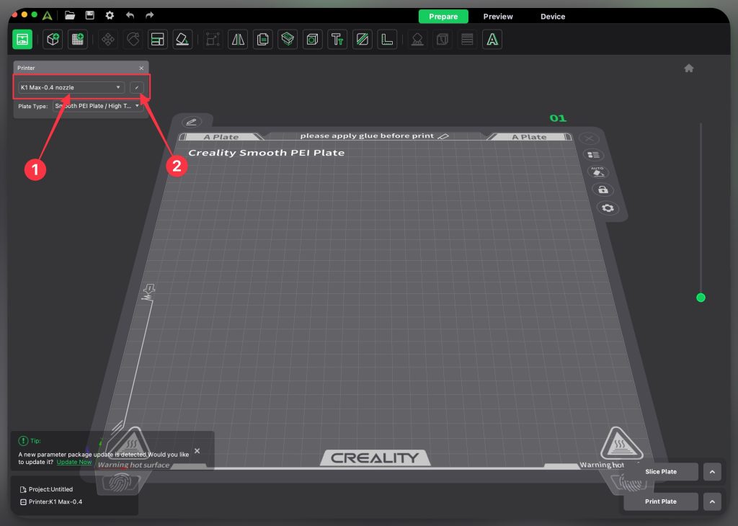Open the K1 Max-0.4 nozzle printer dropdown
The image size is (738, 526).
[x=71, y=87]
